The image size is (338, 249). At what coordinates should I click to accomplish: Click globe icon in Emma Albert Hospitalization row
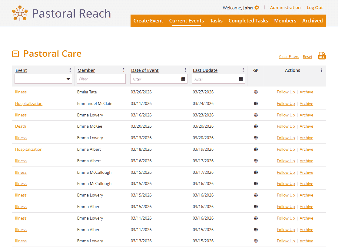[x=256, y=149]
